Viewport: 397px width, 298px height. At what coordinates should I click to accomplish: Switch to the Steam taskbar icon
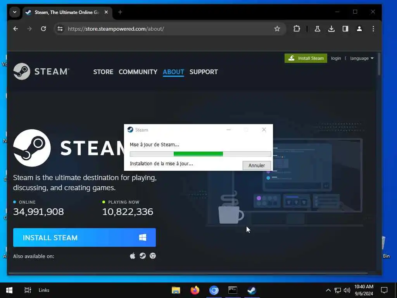252,290
